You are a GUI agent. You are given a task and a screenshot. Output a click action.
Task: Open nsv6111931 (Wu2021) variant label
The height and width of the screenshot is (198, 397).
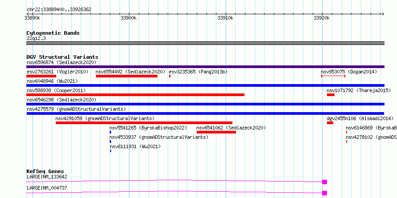coord(135,146)
